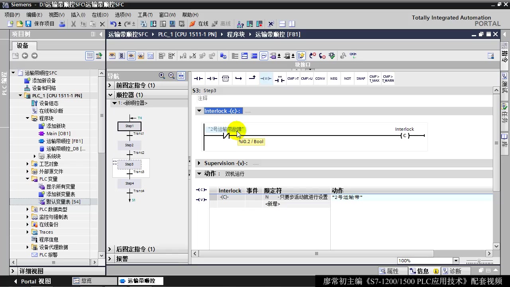Click 保存项目 (save project) in the toolbar
Viewport: 510px width, 287px height.
40,24
